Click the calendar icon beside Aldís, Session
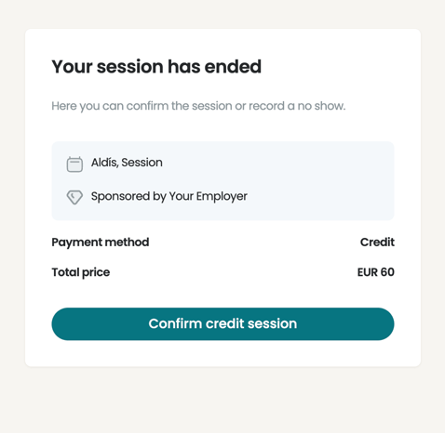Screen dimensions: 445x433 coord(74,164)
